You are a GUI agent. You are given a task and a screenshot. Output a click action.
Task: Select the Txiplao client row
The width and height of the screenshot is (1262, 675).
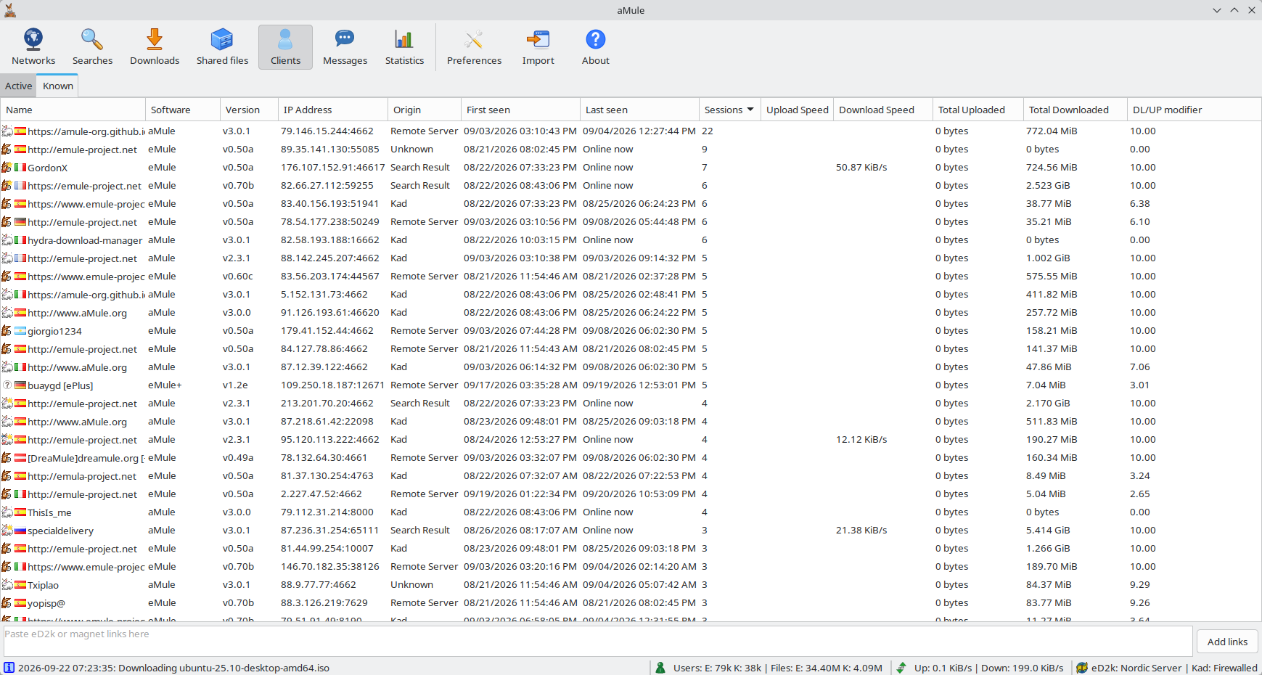pyautogui.click(x=631, y=585)
